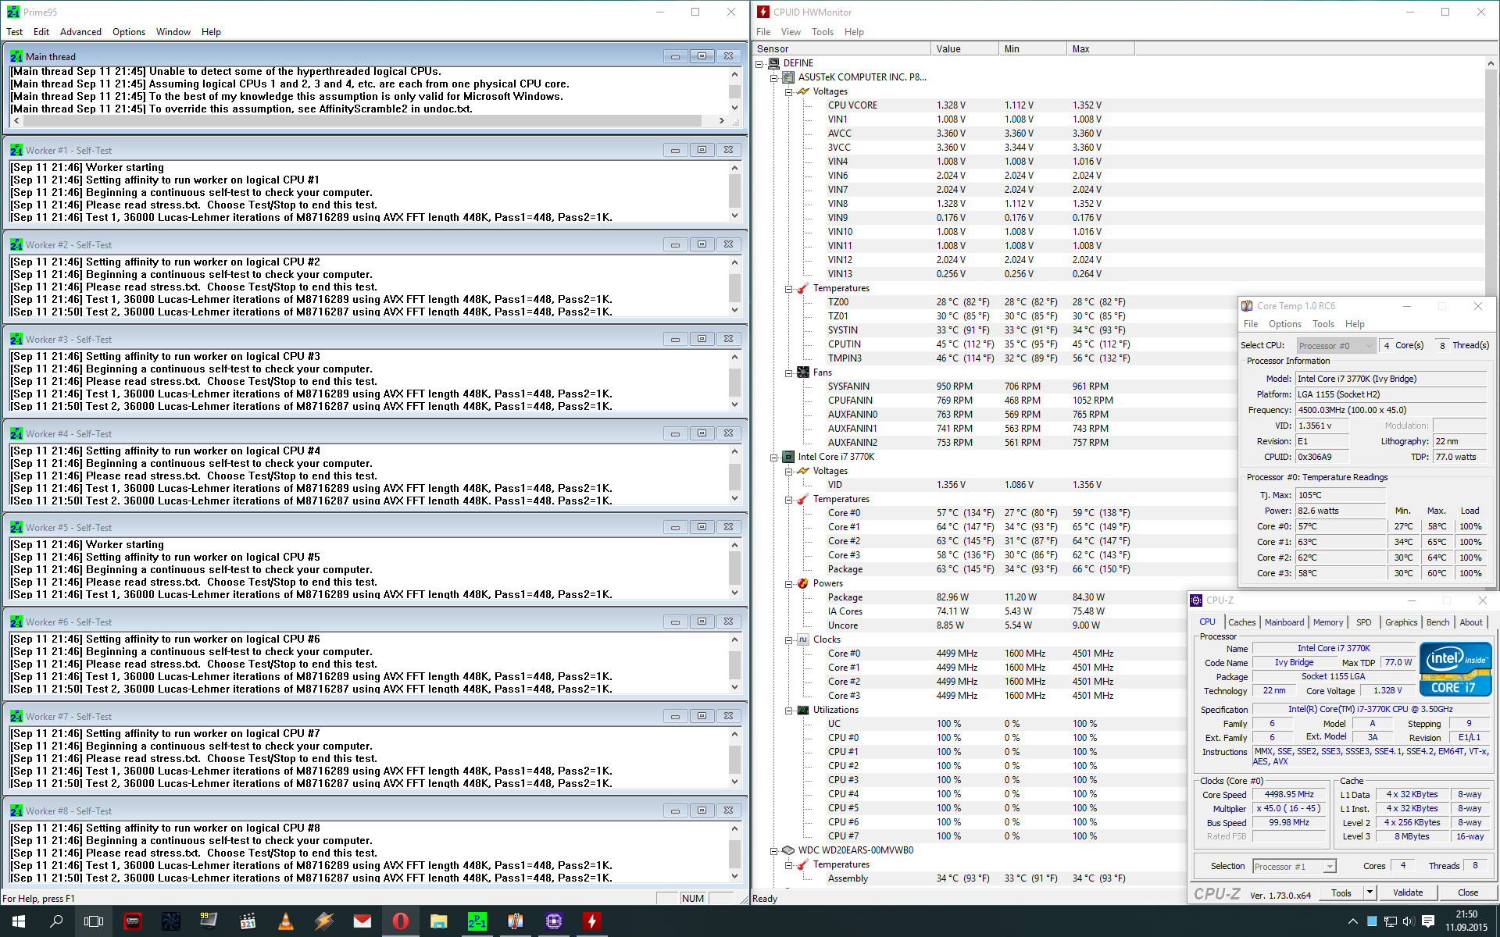This screenshot has height=937, width=1500.
Task: Switch to CPU-Z via taskbar icon
Action: tap(554, 921)
